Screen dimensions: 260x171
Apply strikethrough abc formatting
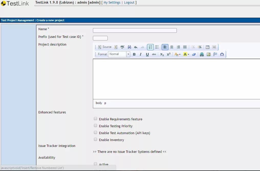(154, 55)
